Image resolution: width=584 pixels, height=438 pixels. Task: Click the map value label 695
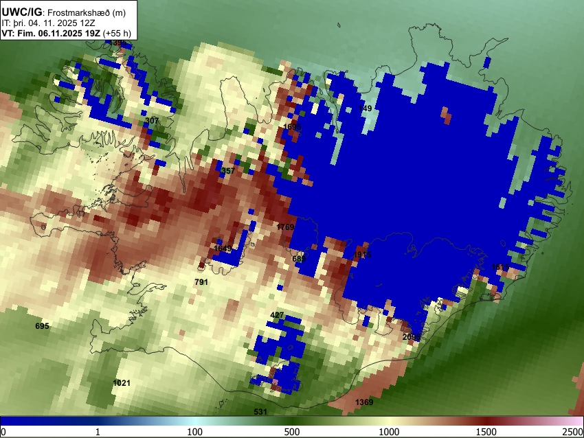click(x=42, y=326)
